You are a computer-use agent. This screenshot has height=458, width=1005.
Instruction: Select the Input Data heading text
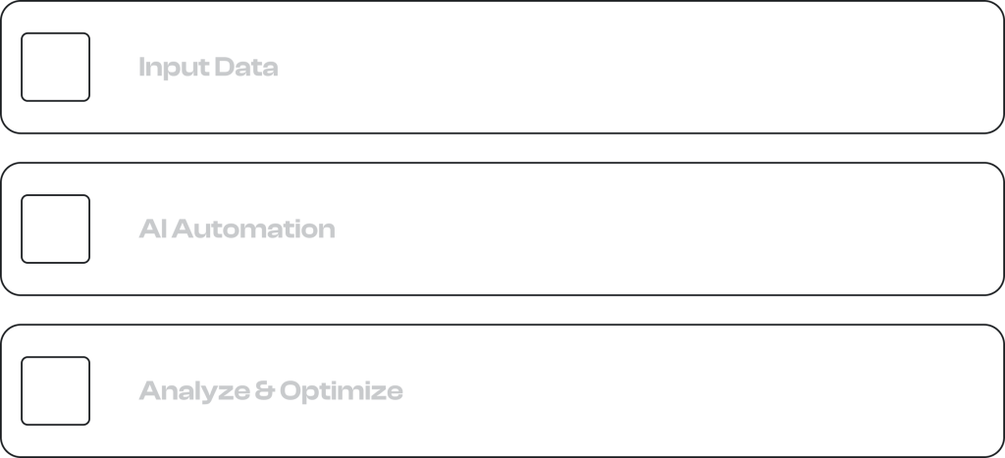208,68
